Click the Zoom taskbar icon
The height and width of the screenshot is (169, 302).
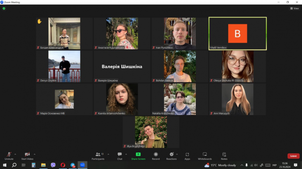point(83,165)
